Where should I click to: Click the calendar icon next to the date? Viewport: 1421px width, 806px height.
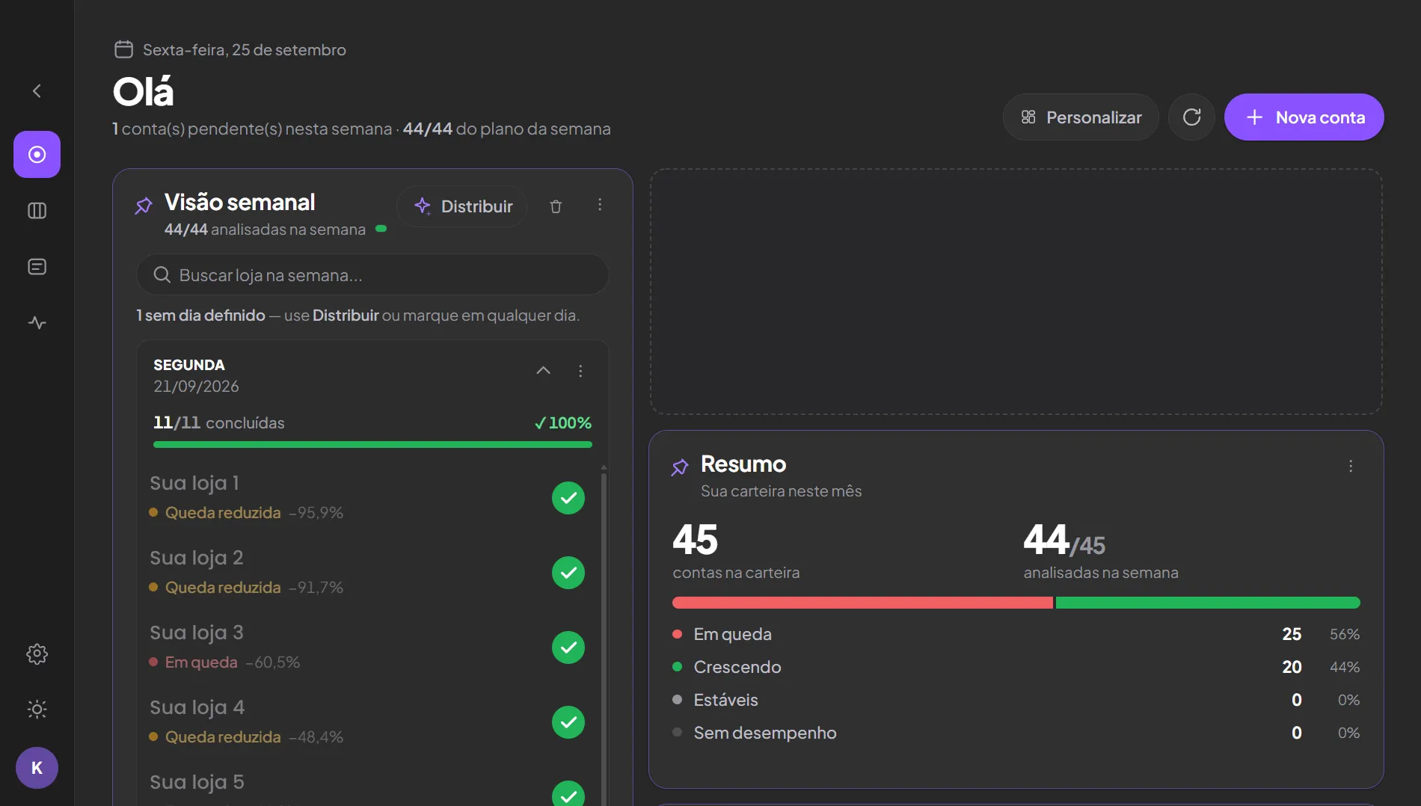(123, 49)
